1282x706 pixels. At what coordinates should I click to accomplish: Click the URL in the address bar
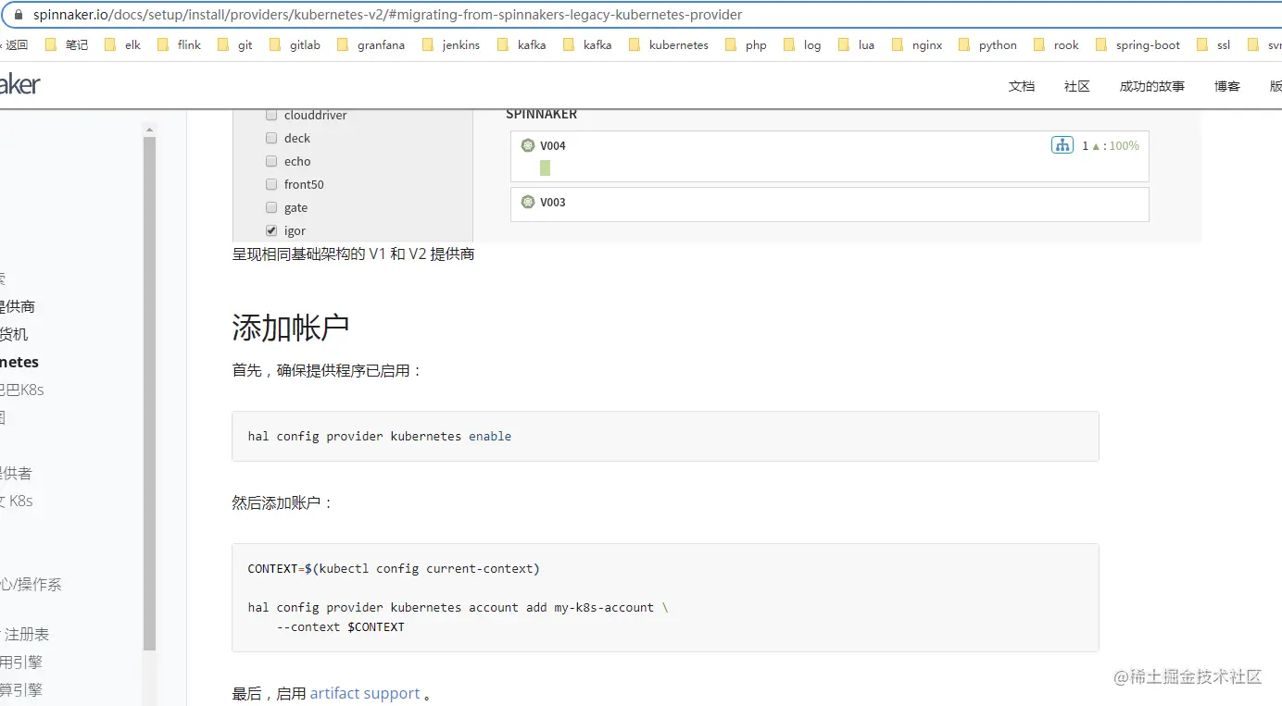pos(387,15)
